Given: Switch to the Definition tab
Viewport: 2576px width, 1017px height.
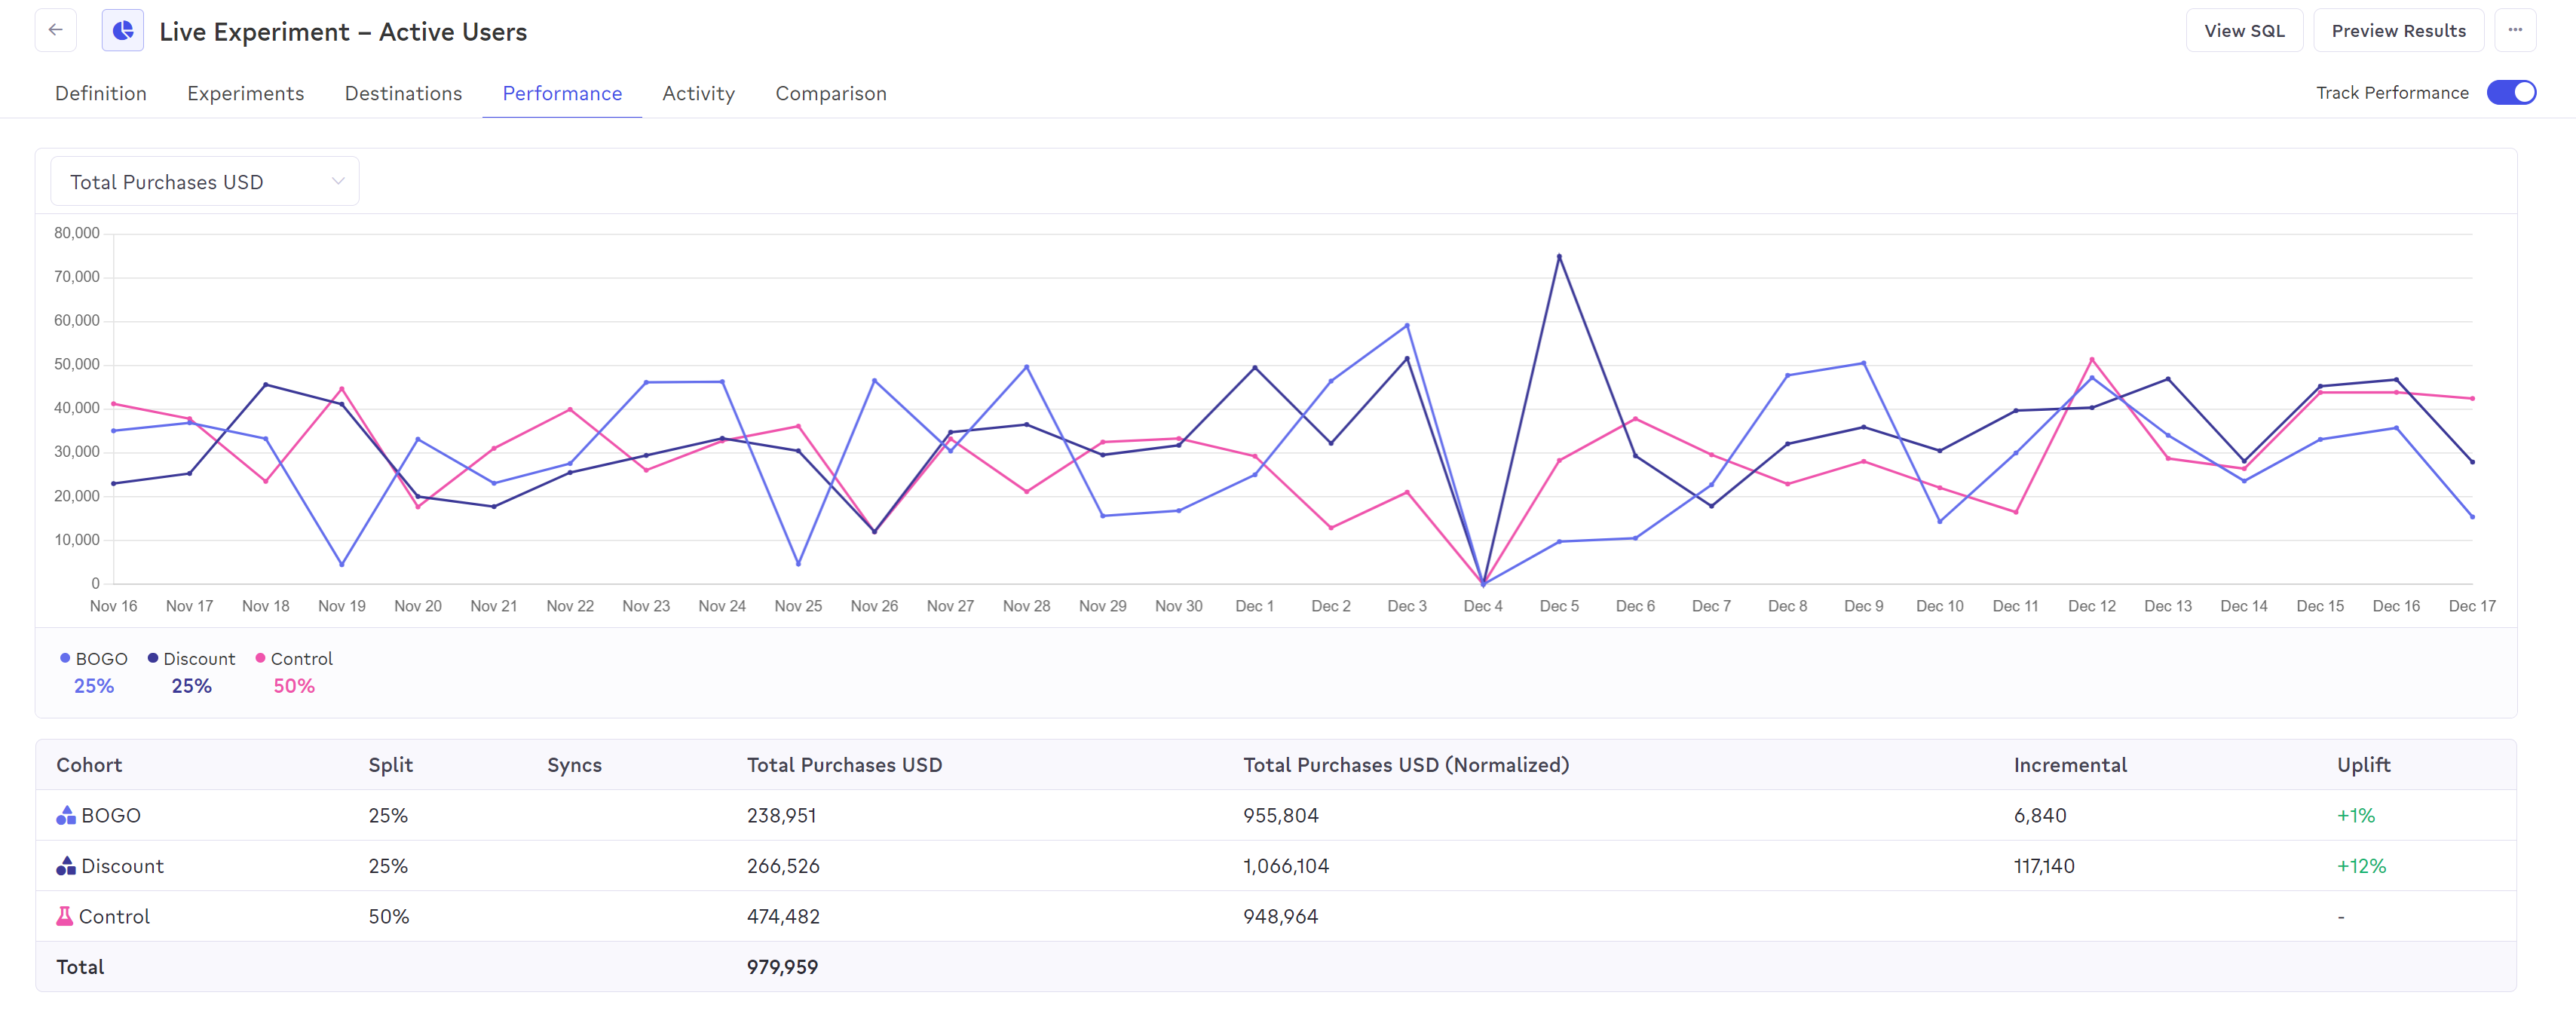Looking at the screenshot, I should coord(101,93).
